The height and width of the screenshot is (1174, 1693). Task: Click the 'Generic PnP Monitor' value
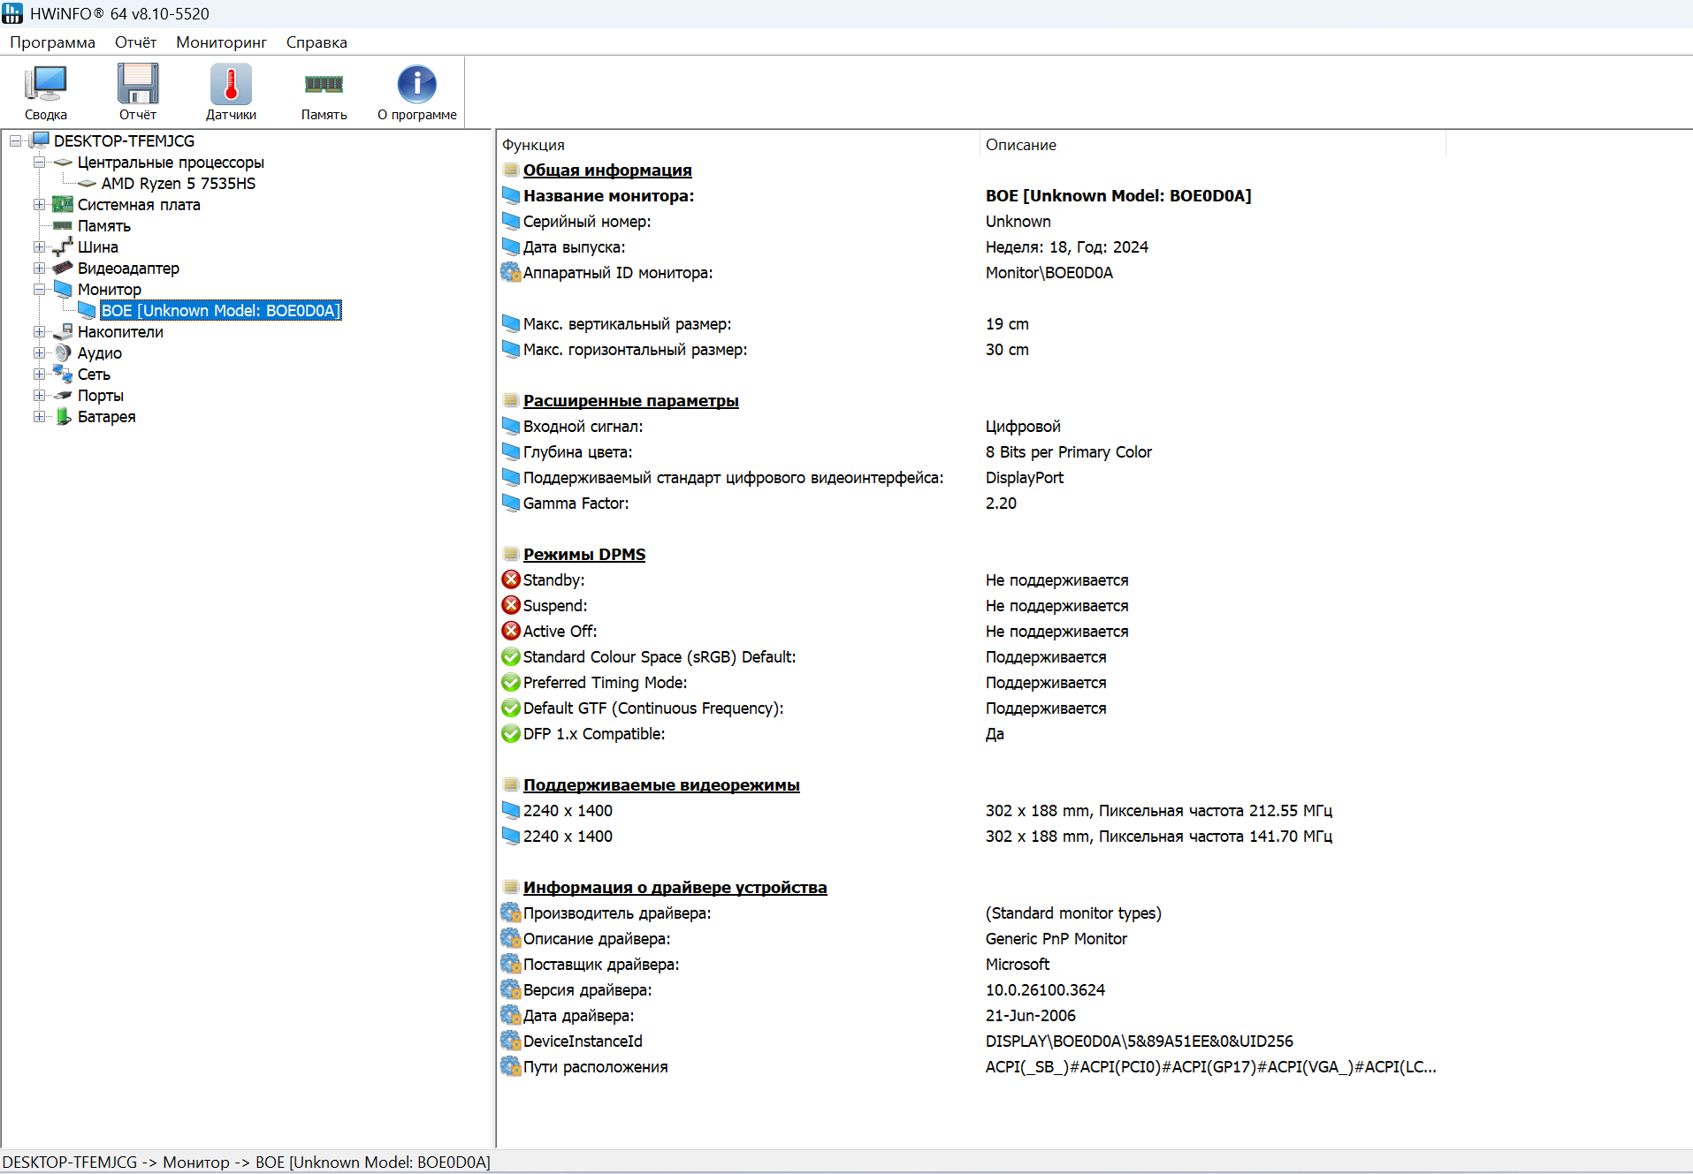click(1056, 939)
